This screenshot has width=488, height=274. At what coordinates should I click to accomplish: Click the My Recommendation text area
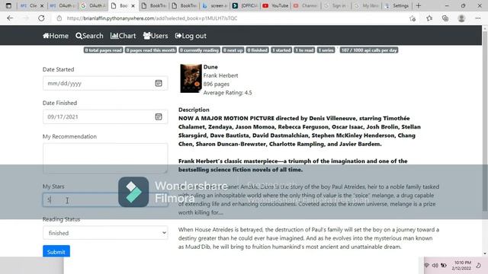[x=105, y=158]
